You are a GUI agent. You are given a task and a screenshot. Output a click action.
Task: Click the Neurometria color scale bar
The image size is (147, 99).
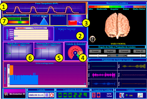coord(117,7)
